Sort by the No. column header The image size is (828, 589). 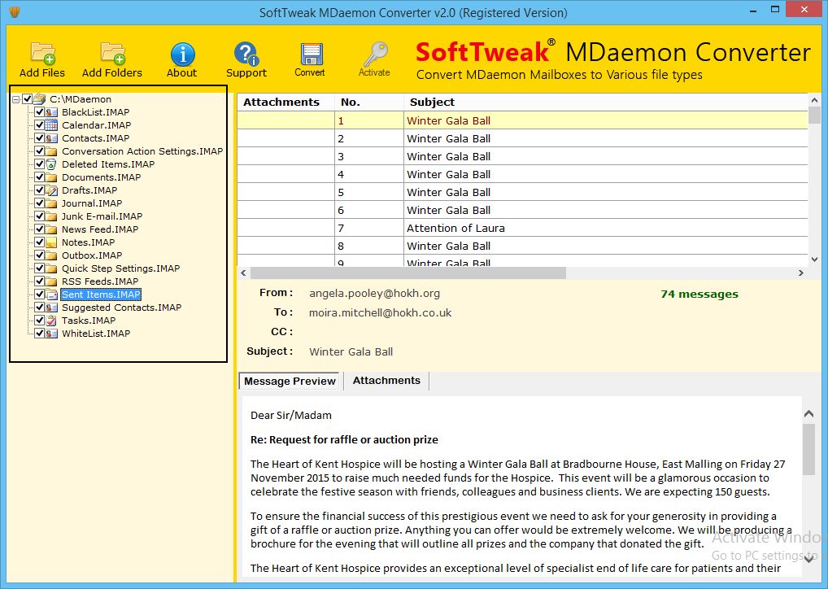click(x=369, y=102)
